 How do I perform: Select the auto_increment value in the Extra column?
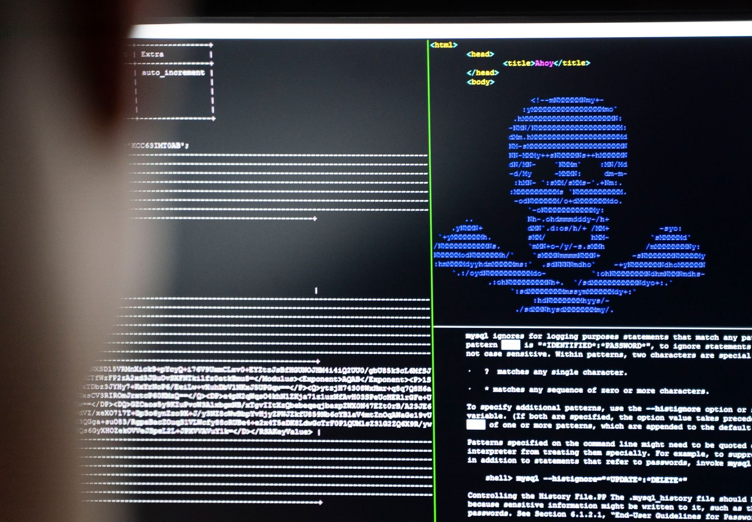point(173,73)
